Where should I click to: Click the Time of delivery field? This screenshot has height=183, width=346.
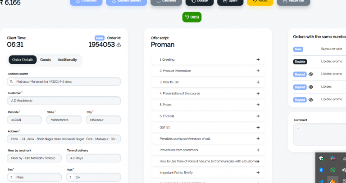pyautogui.click(x=93, y=158)
